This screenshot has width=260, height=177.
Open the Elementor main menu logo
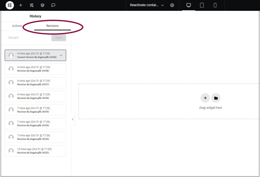click(x=10, y=5)
